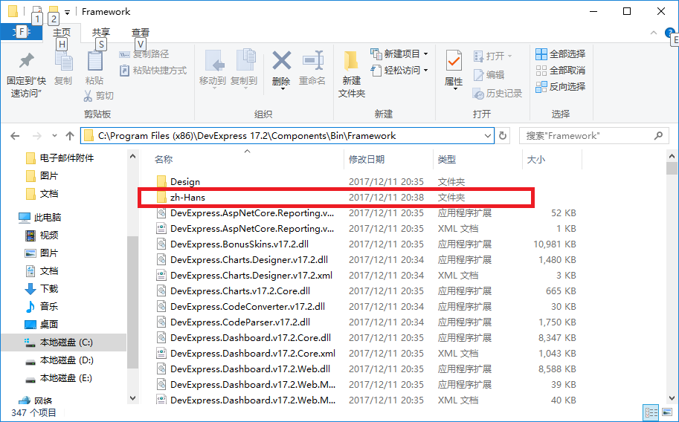
Task: Click the Properties (属性) checkmark icon
Action: [454, 61]
